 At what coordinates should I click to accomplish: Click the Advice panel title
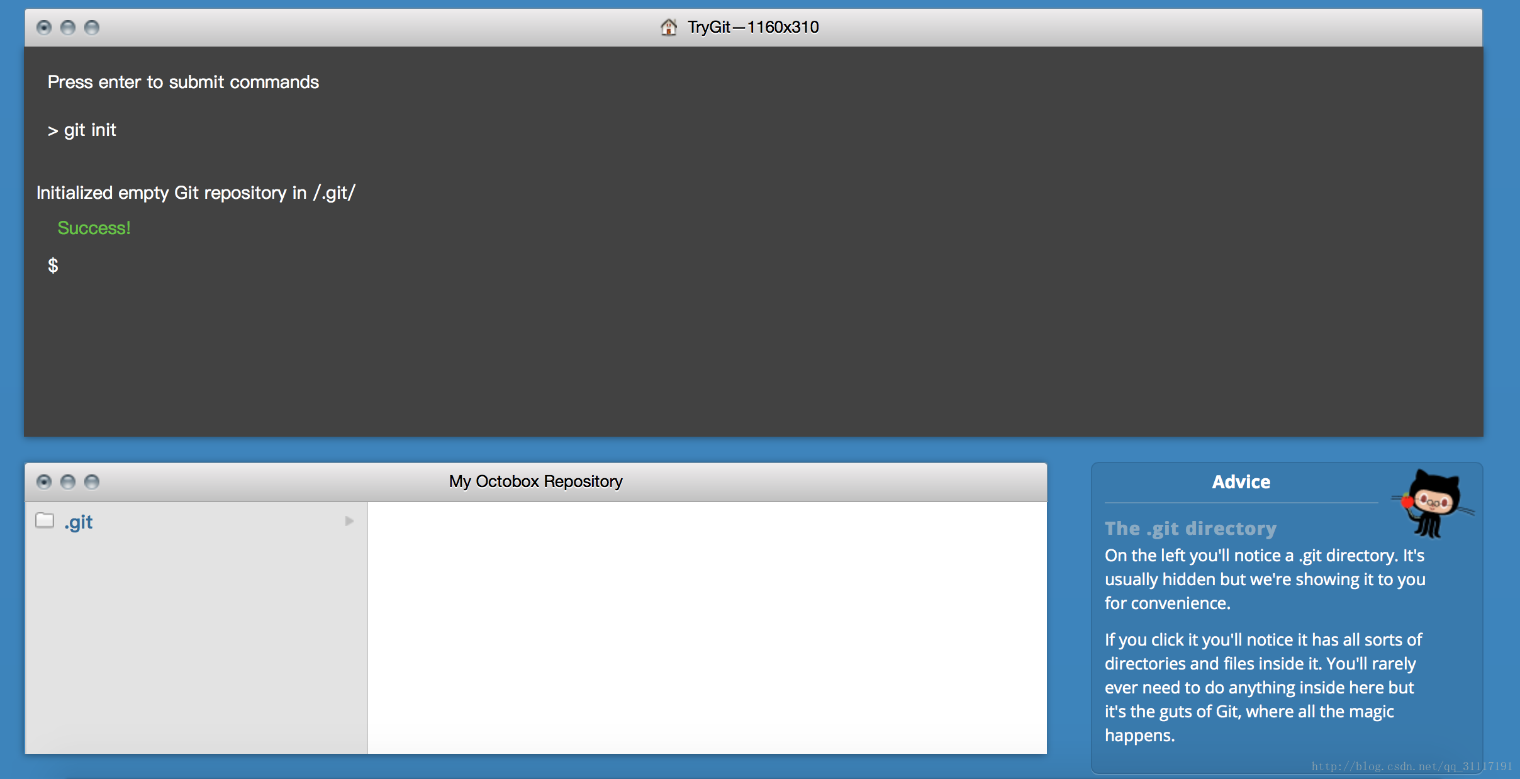(x=1241, y=482)
